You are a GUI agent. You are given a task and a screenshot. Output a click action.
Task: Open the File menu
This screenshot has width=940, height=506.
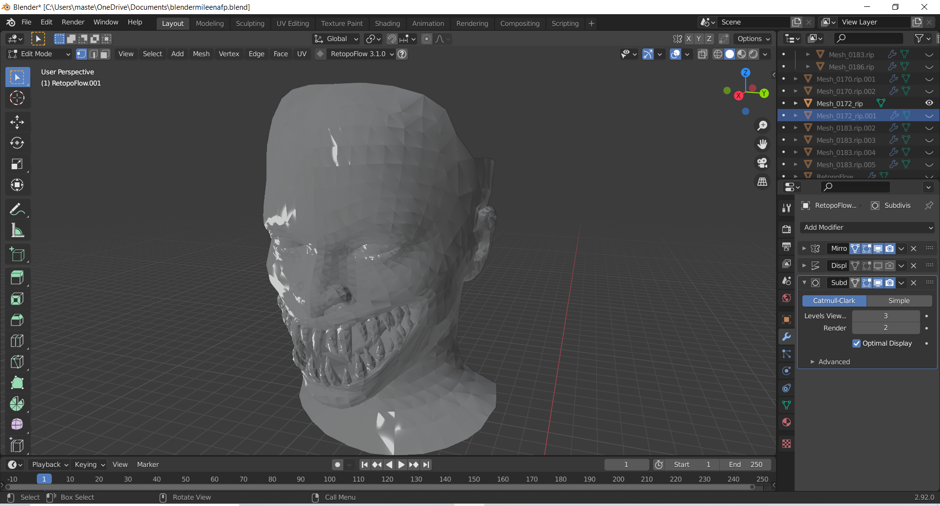tap(26, 22)
